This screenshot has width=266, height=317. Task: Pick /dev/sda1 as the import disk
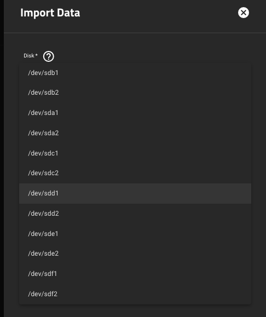[135, 113]
